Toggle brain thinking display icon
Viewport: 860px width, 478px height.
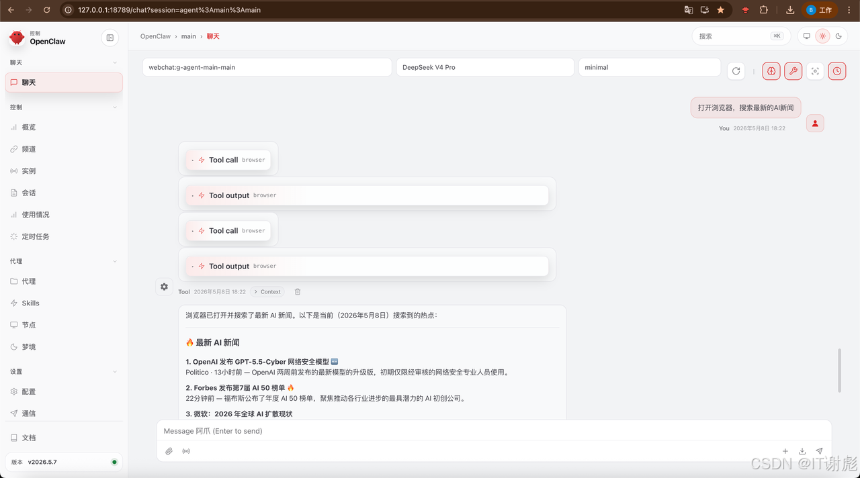[771, 71]
